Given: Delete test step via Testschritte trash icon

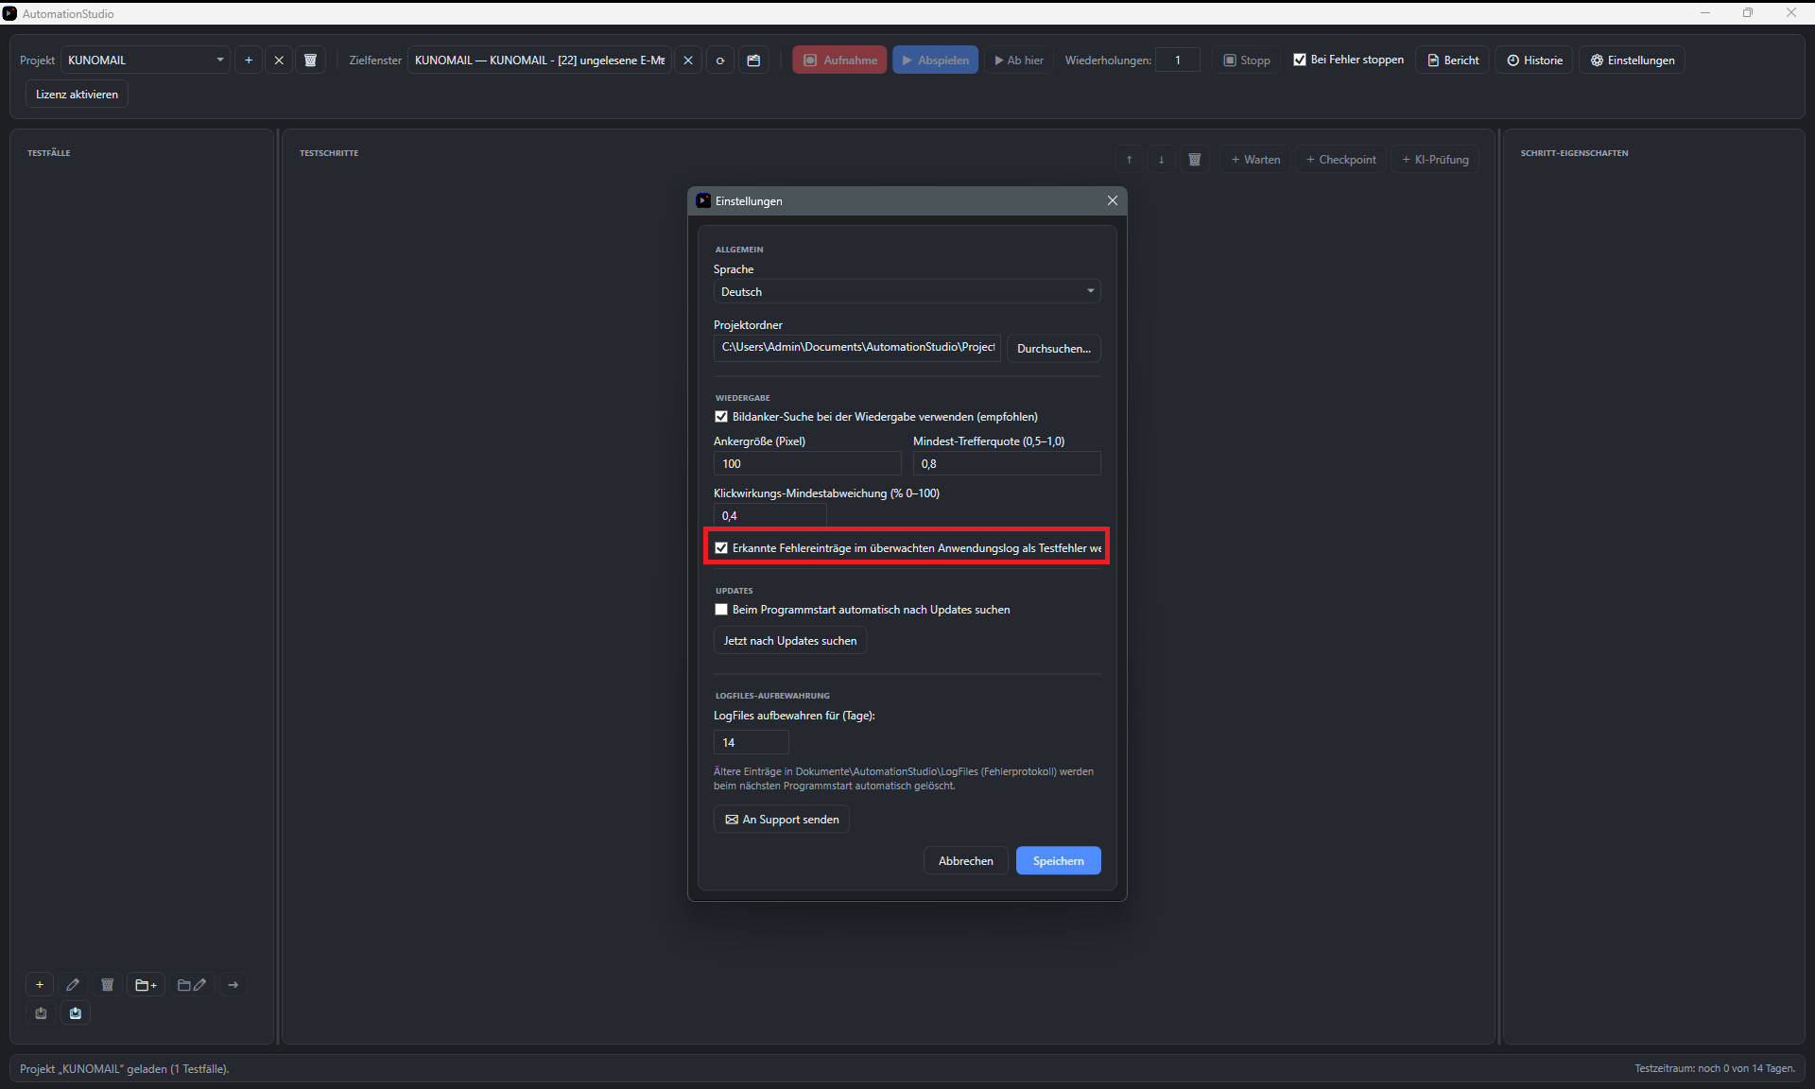Looking at the screenshot, I should [1194, 159].
